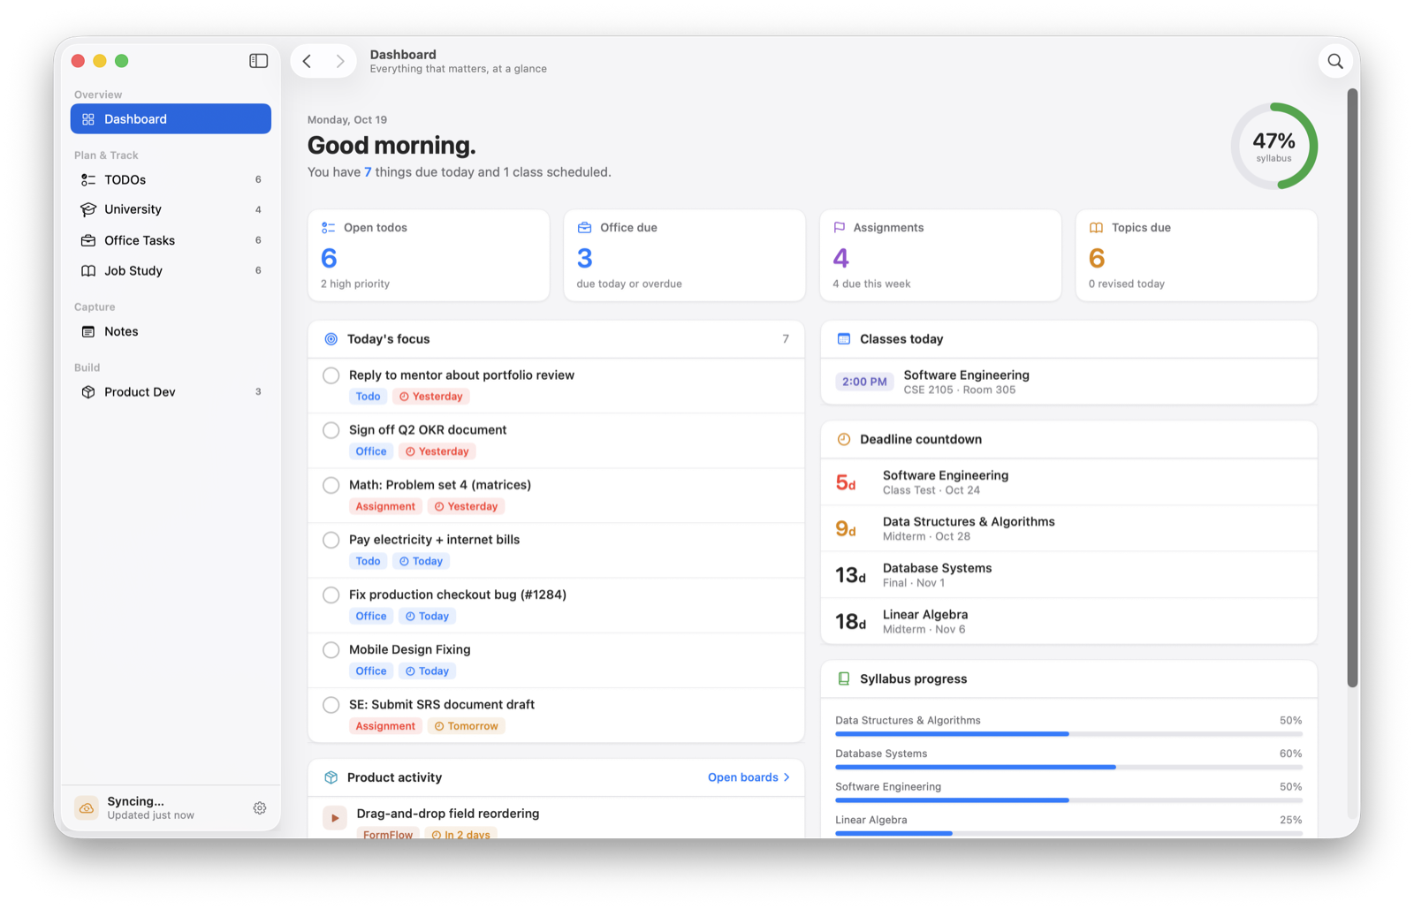Viewport: 1414px width, 909px height.
Task: Click the Database Systems 60% progress bar
Action: (x=1068, y=767)
